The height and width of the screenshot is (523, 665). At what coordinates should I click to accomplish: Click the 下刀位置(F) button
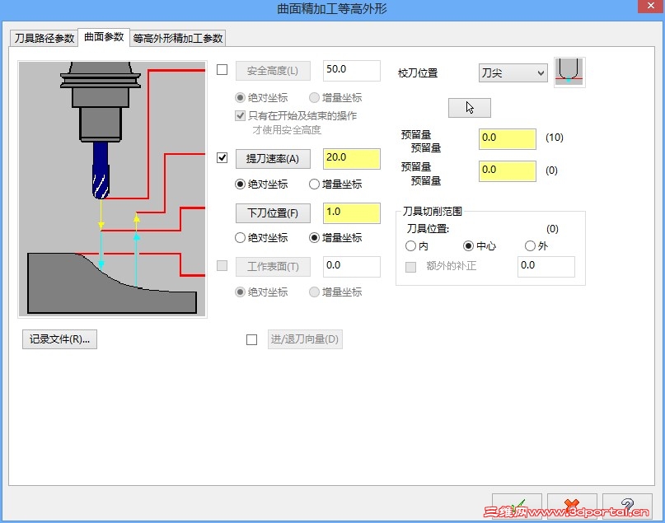coord(273,212)
